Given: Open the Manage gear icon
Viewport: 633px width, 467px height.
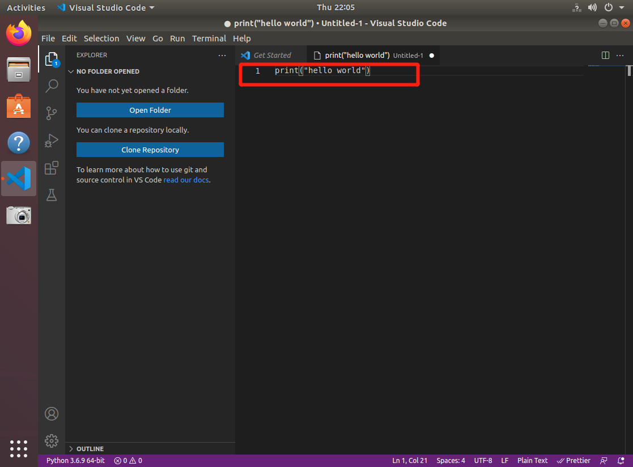Looking at the screenshot, I should click(52, 441).
